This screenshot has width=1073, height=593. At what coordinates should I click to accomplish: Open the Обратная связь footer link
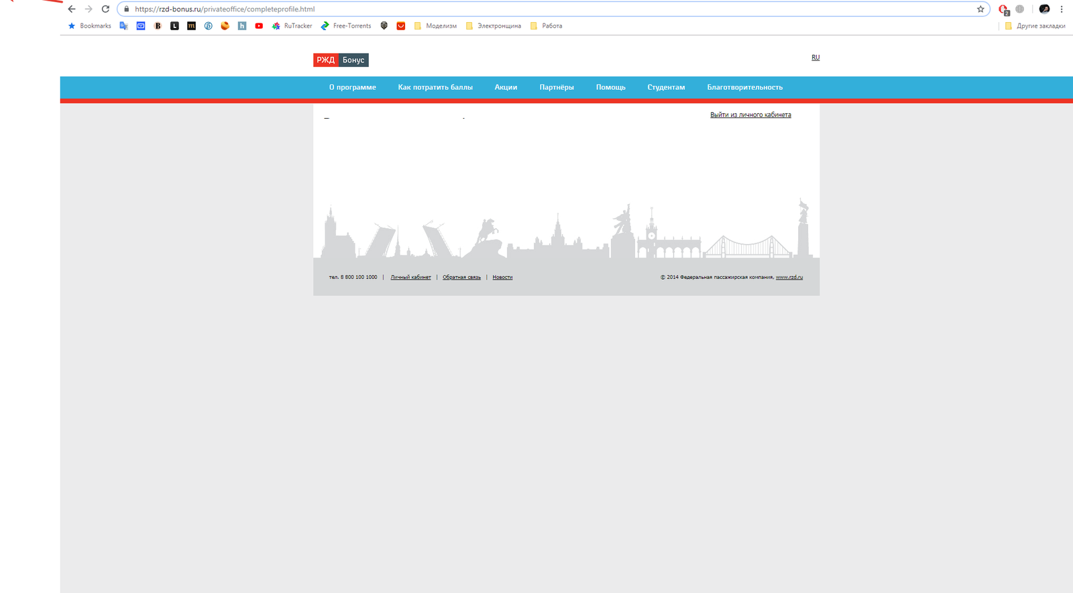461,277
